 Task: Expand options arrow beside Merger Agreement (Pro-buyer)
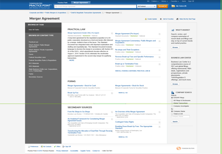coord(160,34)
